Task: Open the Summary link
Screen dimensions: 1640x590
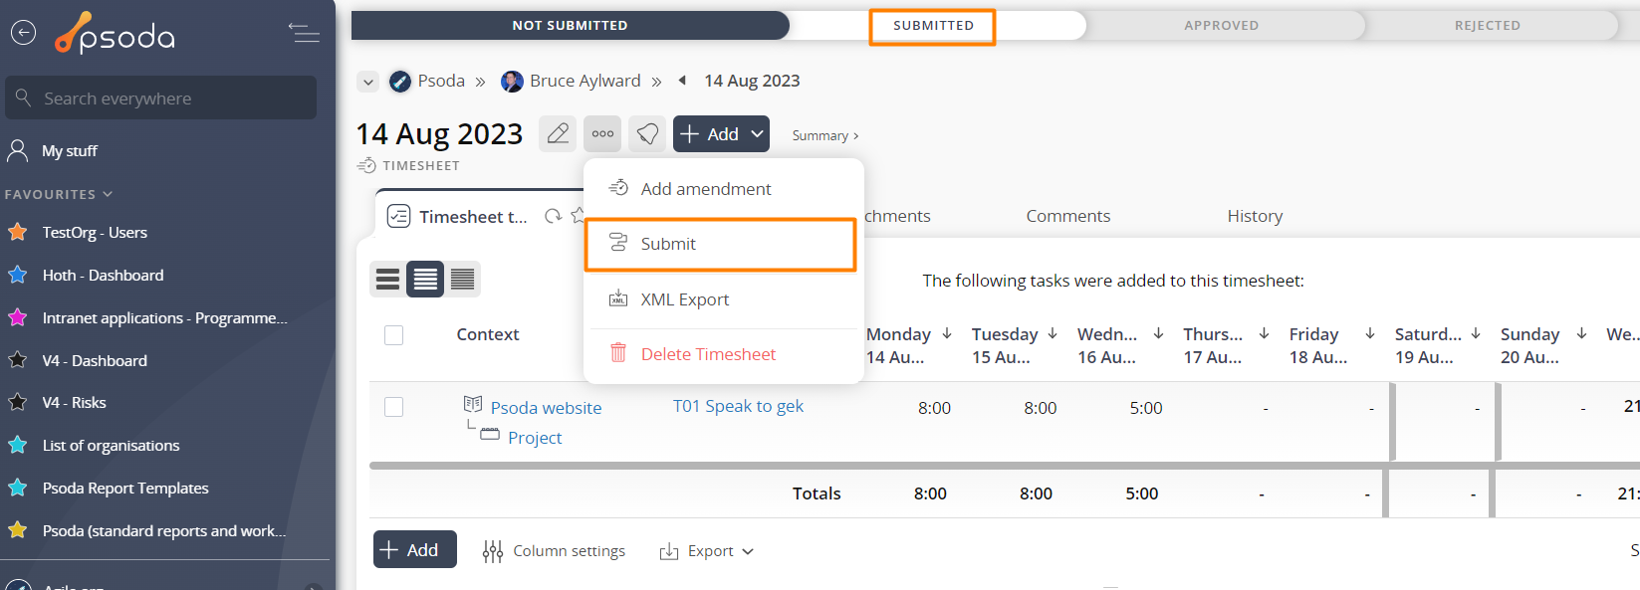Action: point(824,135)
